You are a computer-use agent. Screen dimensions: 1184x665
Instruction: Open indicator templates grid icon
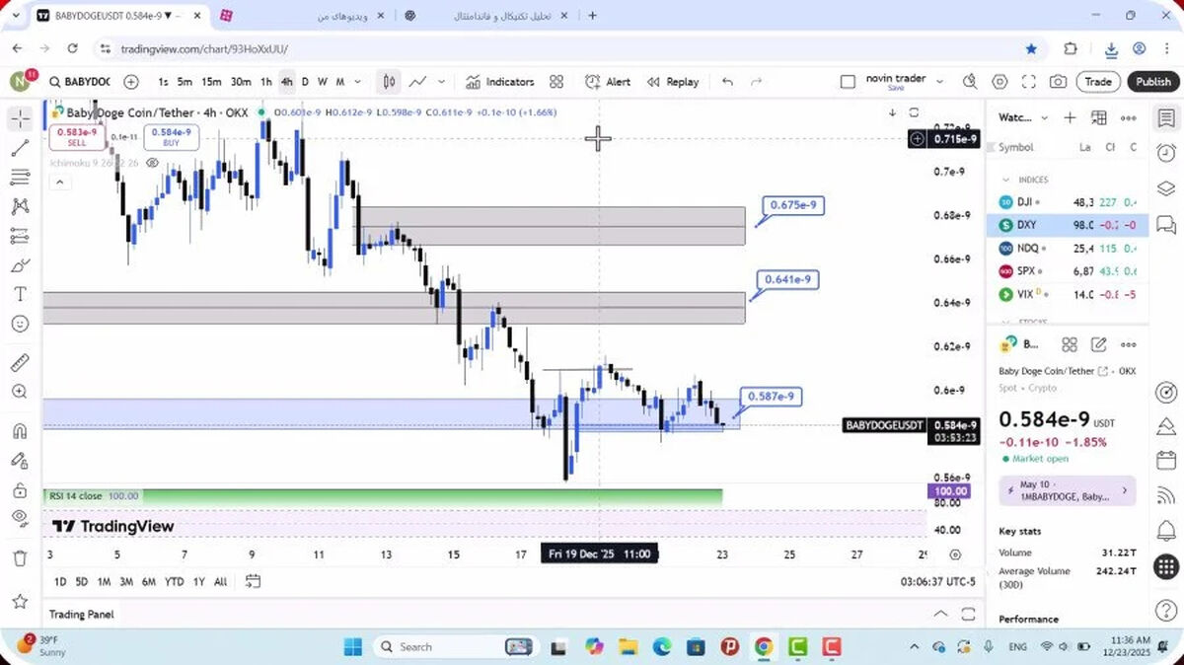coord(556,82)
